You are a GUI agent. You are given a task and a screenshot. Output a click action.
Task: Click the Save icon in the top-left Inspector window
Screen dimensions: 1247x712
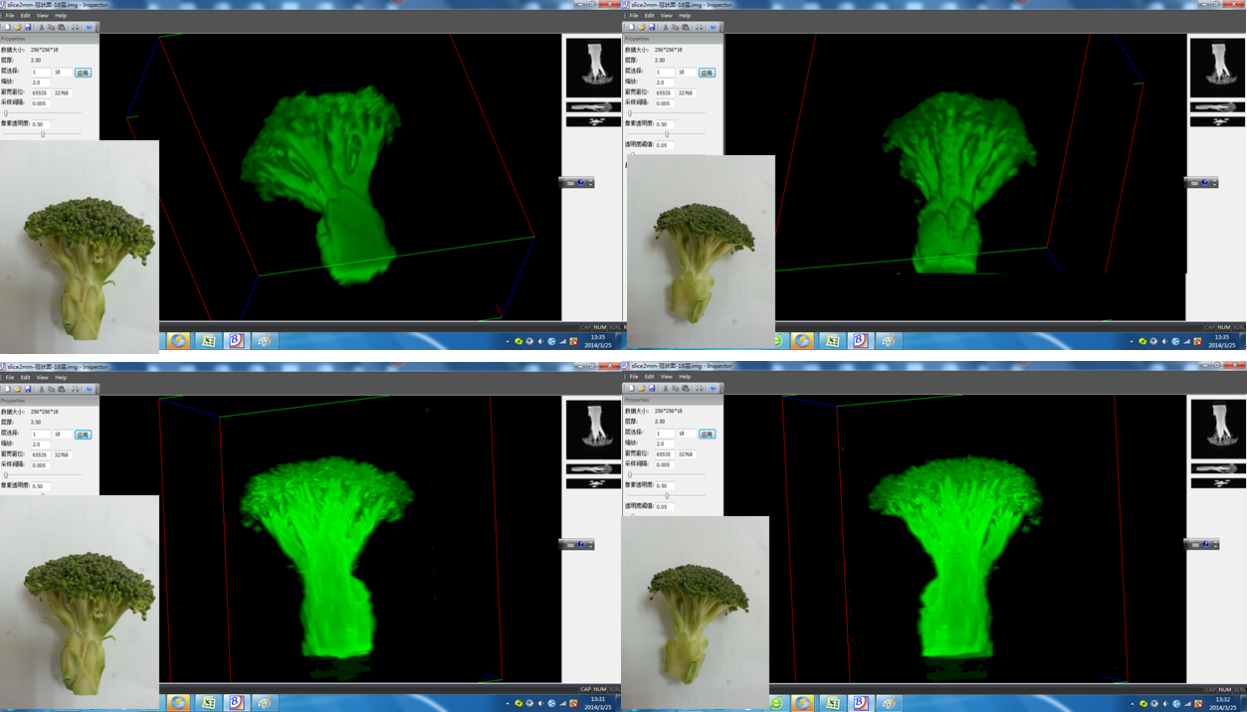coord(28,27)
